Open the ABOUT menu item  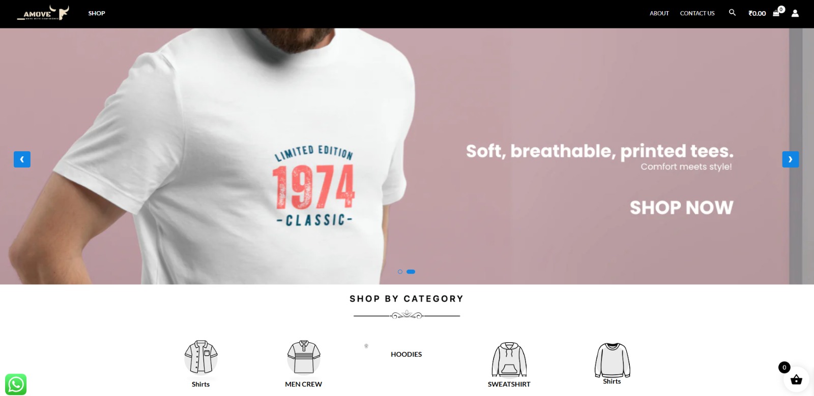point(659,13)
